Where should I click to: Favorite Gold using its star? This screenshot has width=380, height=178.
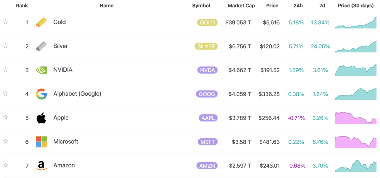click(x=5, y=22)
